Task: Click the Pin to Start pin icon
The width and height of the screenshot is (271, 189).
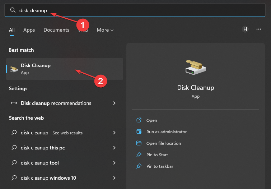Action: click(x=139, y=155)
